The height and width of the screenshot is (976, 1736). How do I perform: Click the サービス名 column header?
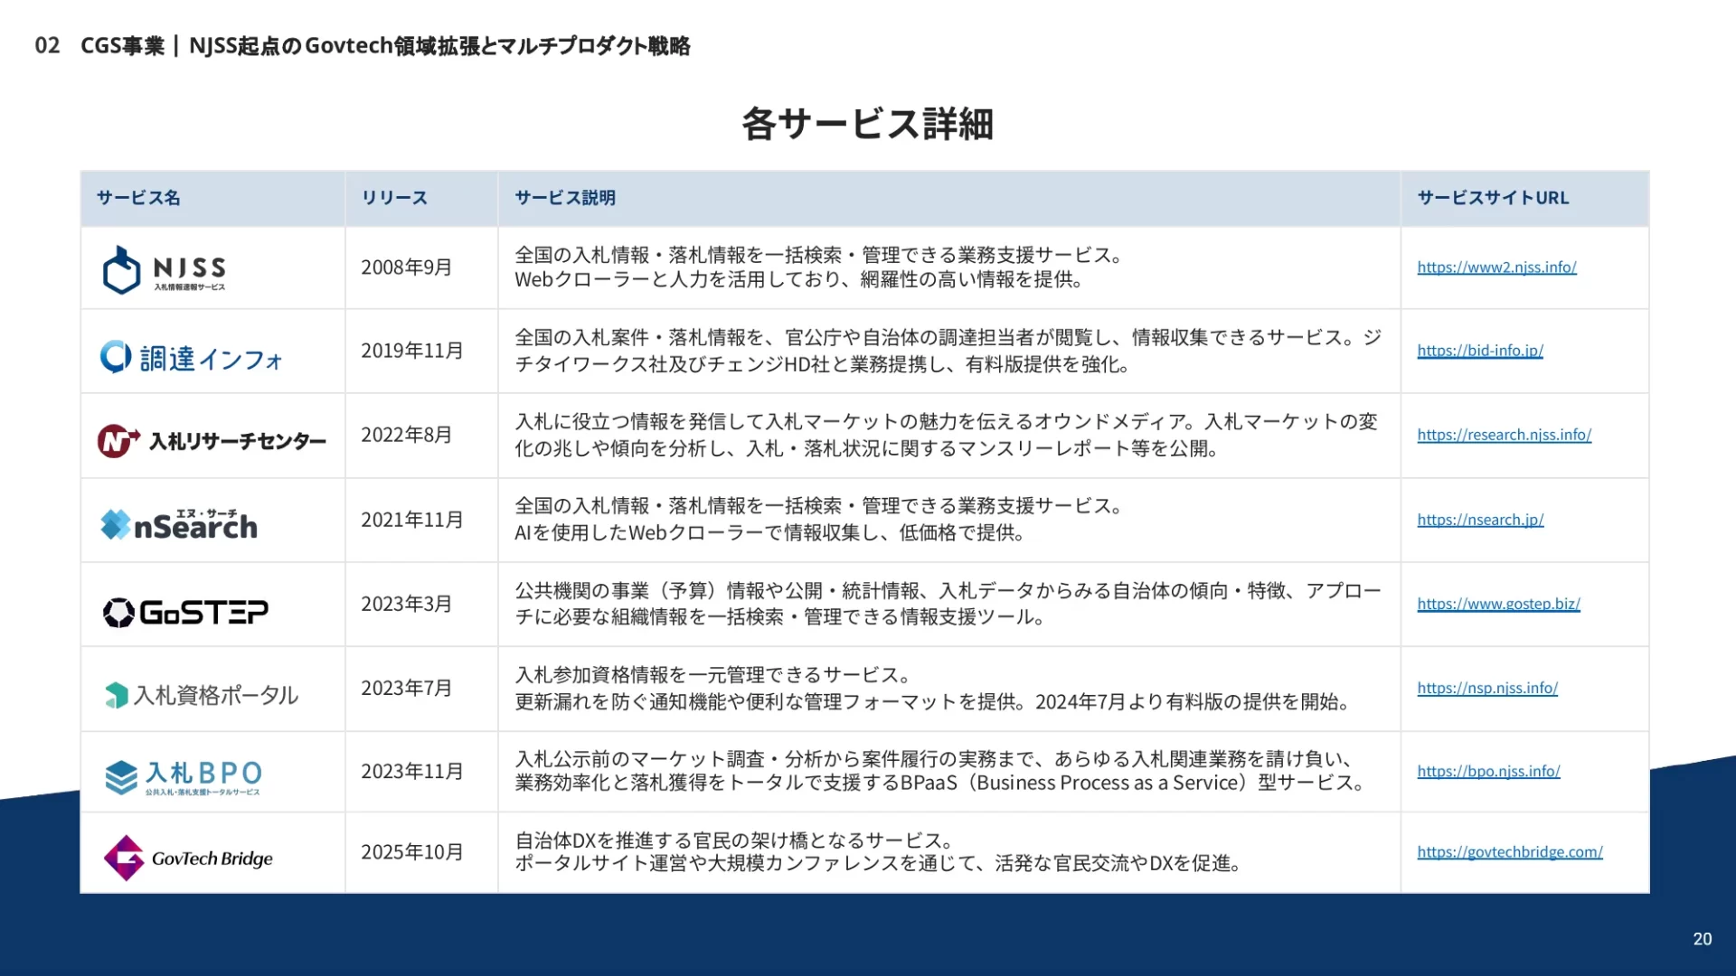pyautogui.click(x=138, y=198)
